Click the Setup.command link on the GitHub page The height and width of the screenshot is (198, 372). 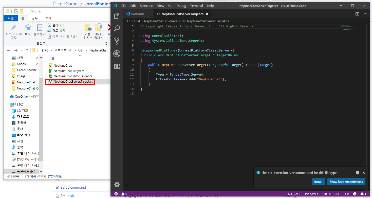pyautogui.click(x=73, y=188)
